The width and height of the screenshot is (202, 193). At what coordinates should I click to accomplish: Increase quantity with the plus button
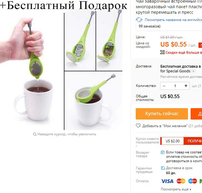coord(186,86)
